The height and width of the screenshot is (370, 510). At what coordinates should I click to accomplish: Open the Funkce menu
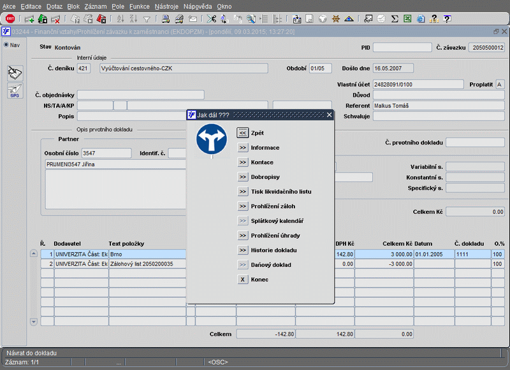(139, 6)
